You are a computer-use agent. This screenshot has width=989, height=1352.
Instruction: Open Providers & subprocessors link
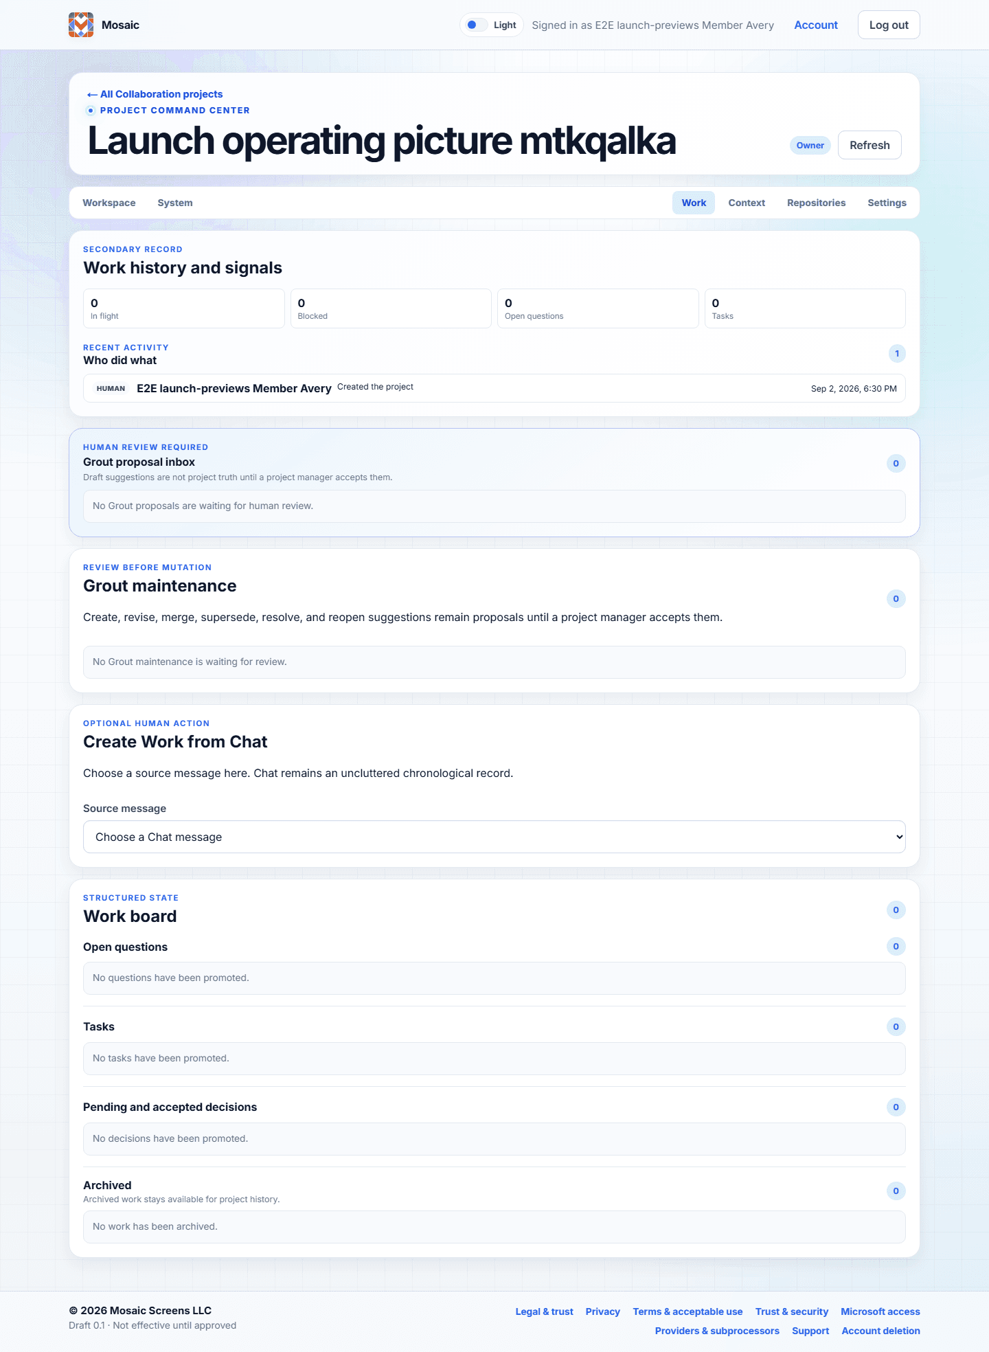717,1331
